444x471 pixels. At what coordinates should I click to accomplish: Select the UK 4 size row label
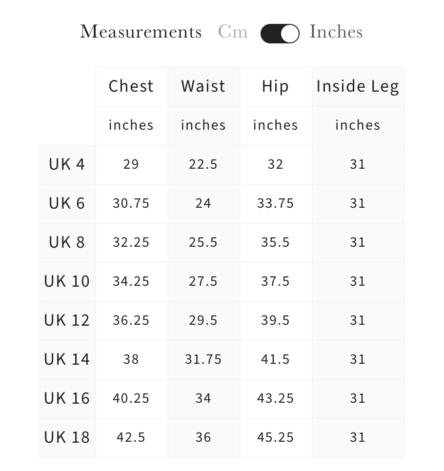tap(67, 164)
